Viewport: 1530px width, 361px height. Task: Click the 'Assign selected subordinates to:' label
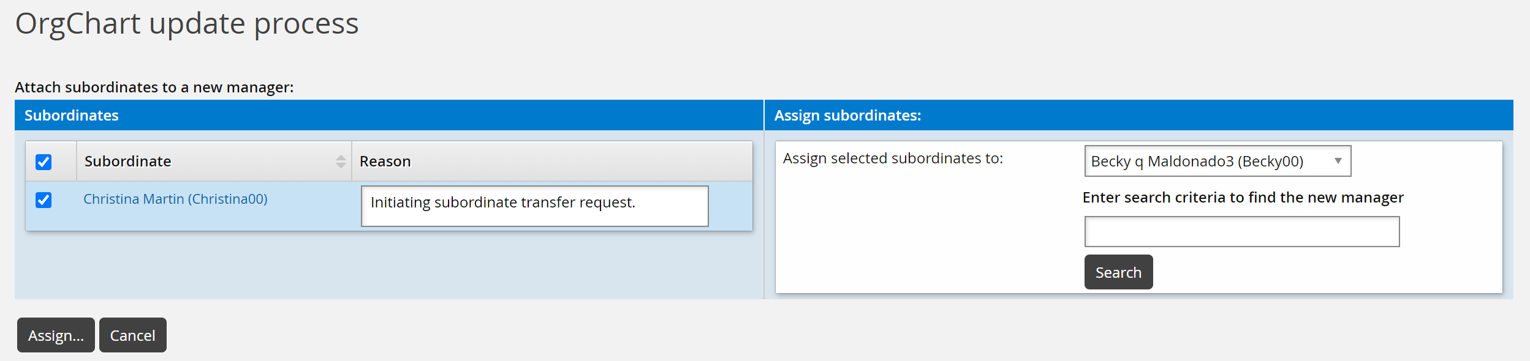(x=893, y=158)
